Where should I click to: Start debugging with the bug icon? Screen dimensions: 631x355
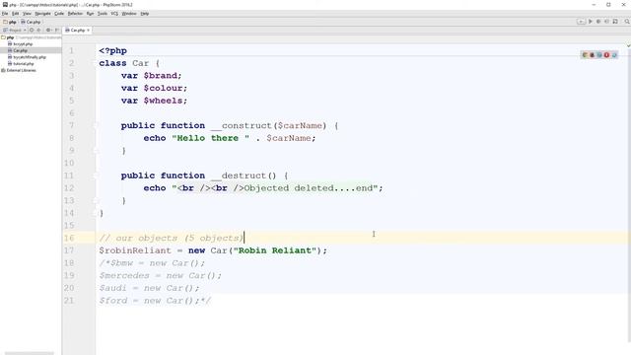[598, 22]
